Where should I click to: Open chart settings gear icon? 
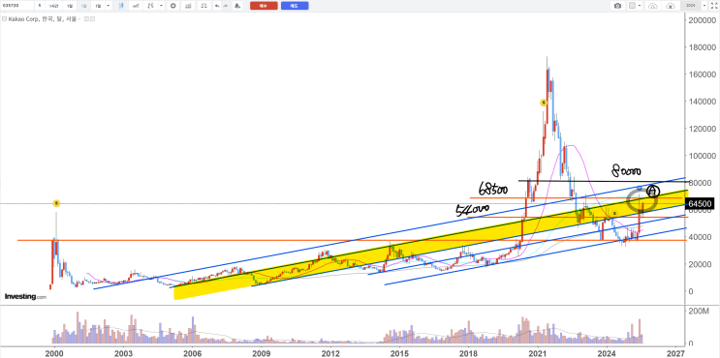coord(173,6)
